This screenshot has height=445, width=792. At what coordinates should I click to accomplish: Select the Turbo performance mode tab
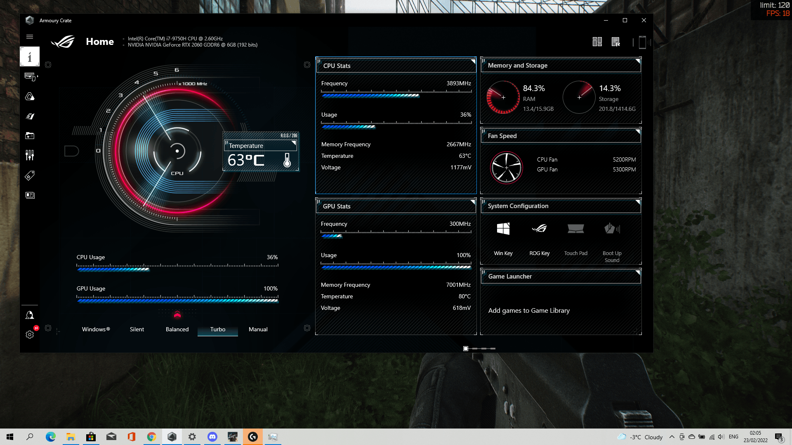pos(217,329)
